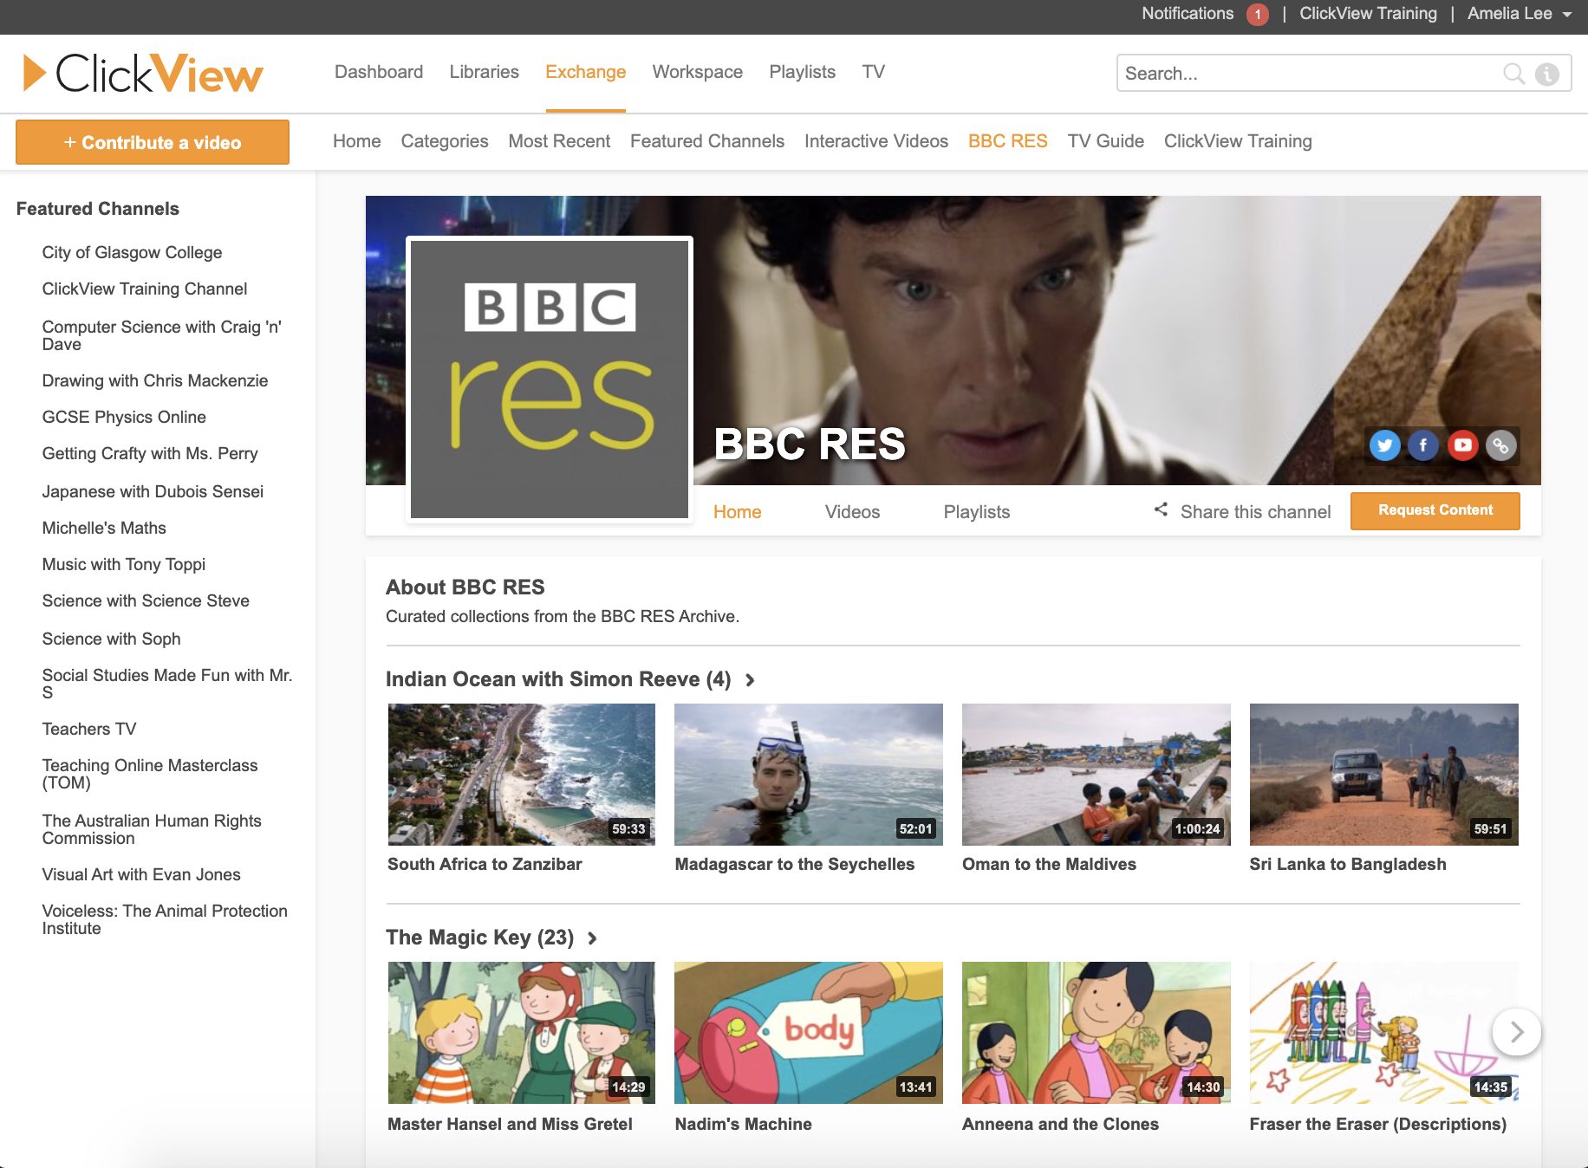The width and height of the screenshot is (1588, 1168).
Task: Open ClickView Training Channel
Action: [144, 289]
